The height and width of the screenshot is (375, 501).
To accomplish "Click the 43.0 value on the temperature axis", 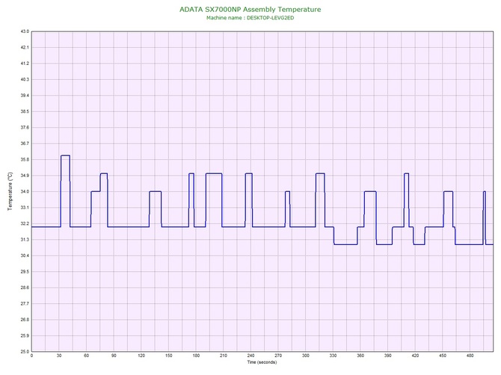I will (x=25, y=31).
